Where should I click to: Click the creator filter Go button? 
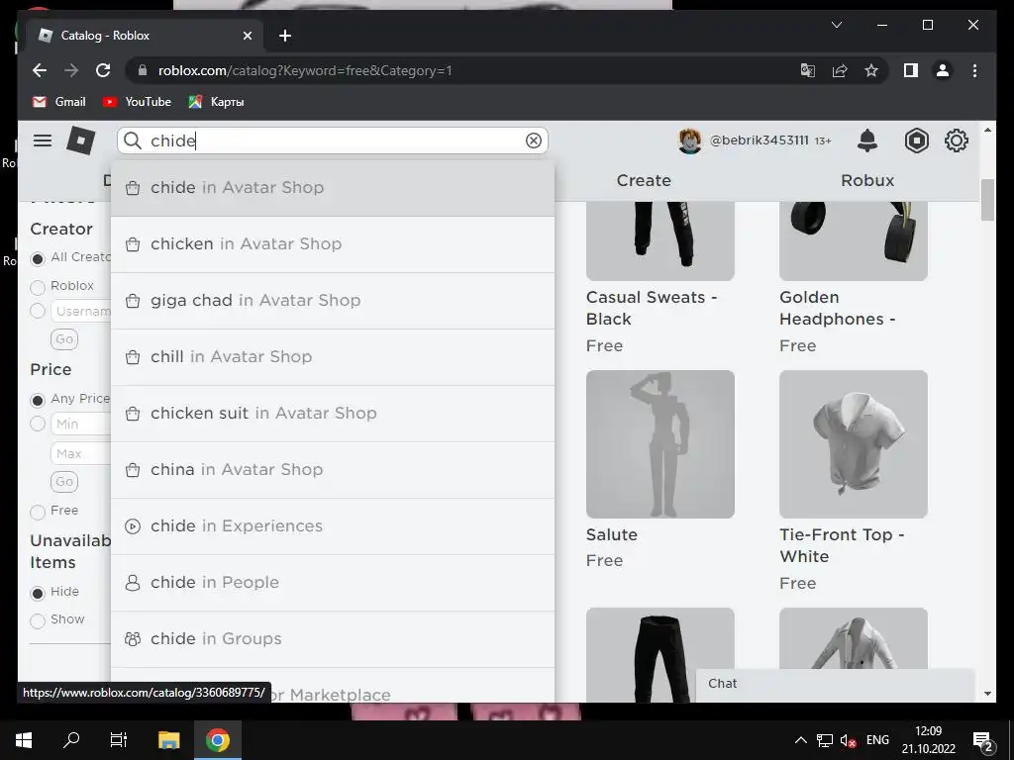point(64,339)
